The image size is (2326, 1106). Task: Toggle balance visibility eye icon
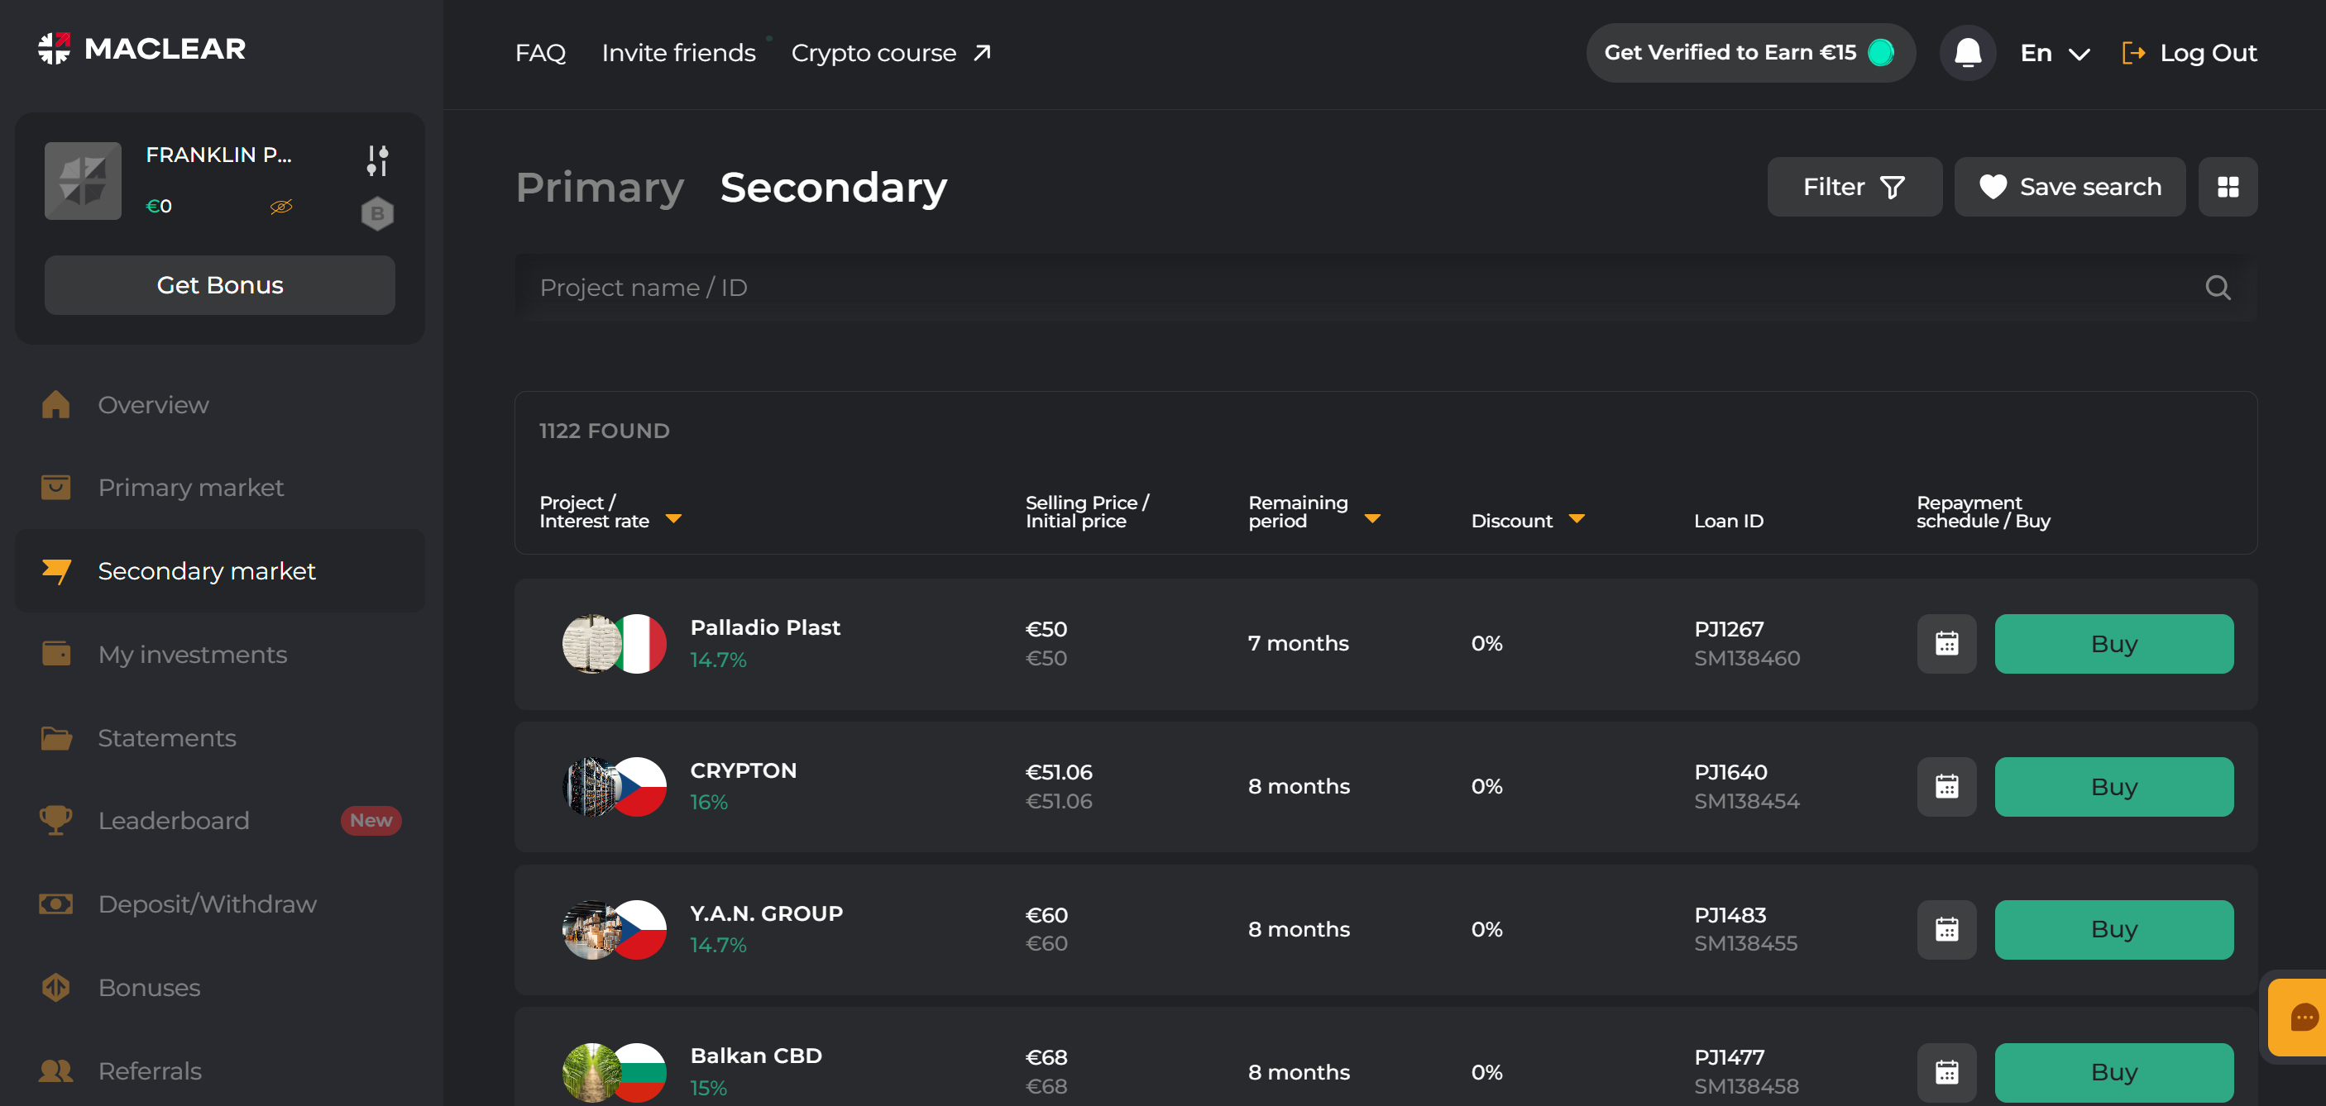pyautogui.click(x=282, y=207)
